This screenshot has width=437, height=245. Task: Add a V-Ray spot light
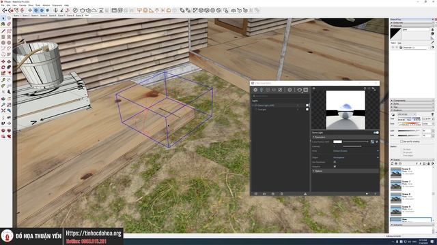[x=151, y=10]
